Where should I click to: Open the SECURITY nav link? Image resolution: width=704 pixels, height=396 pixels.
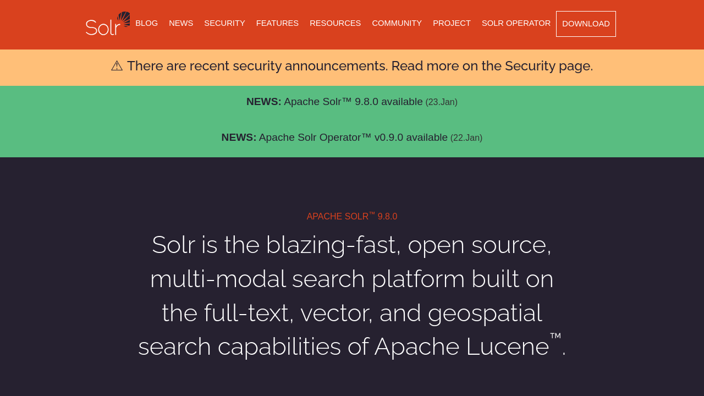[224, 23]
